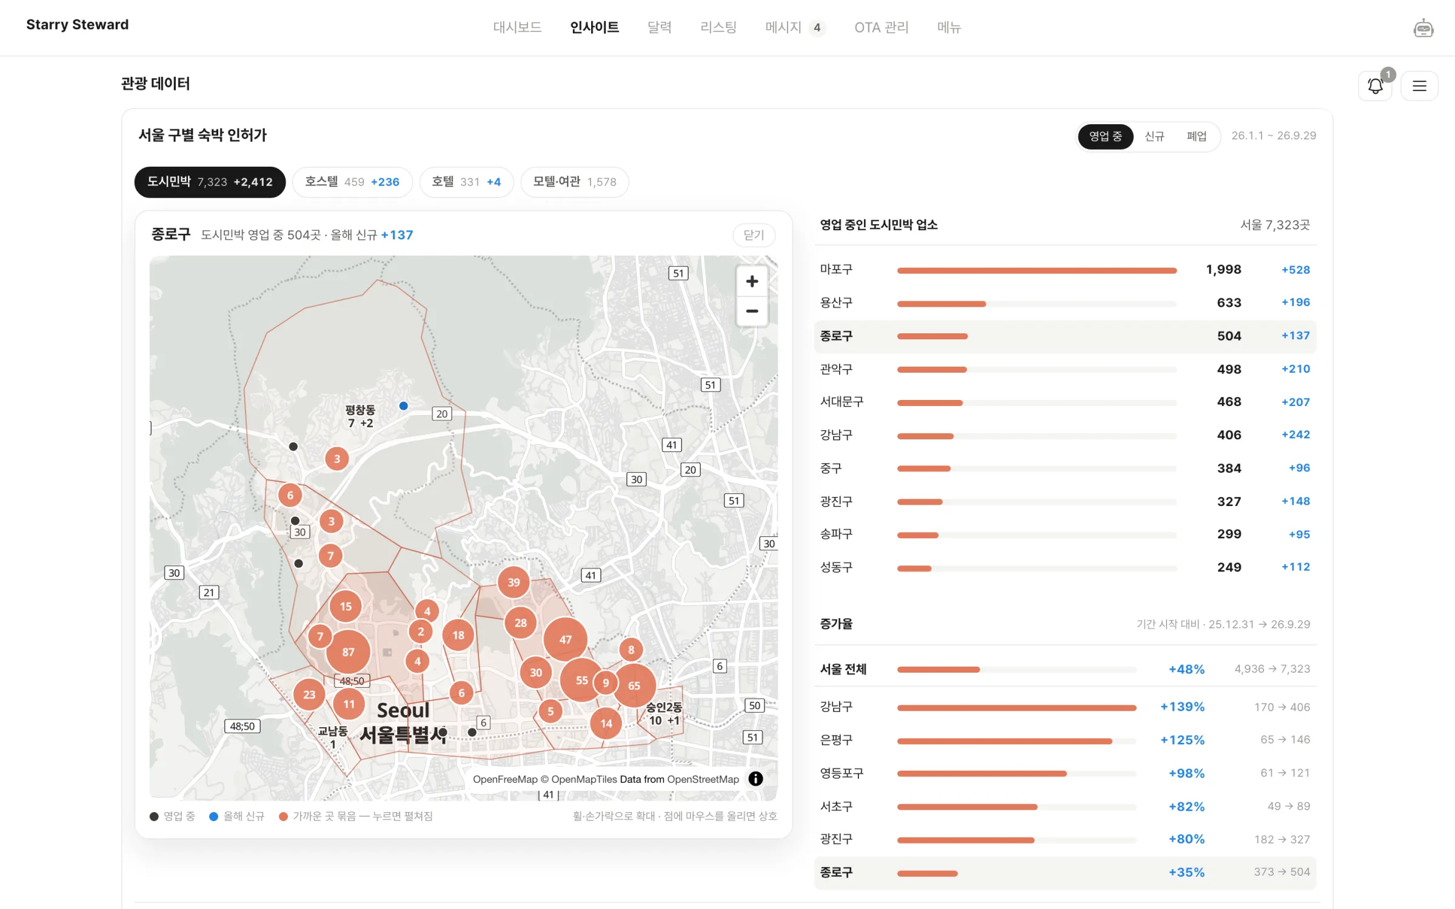The height and width of the screenshot is (909, 1455).
Task: Open the robot assistant icon
Action: 1422,28
